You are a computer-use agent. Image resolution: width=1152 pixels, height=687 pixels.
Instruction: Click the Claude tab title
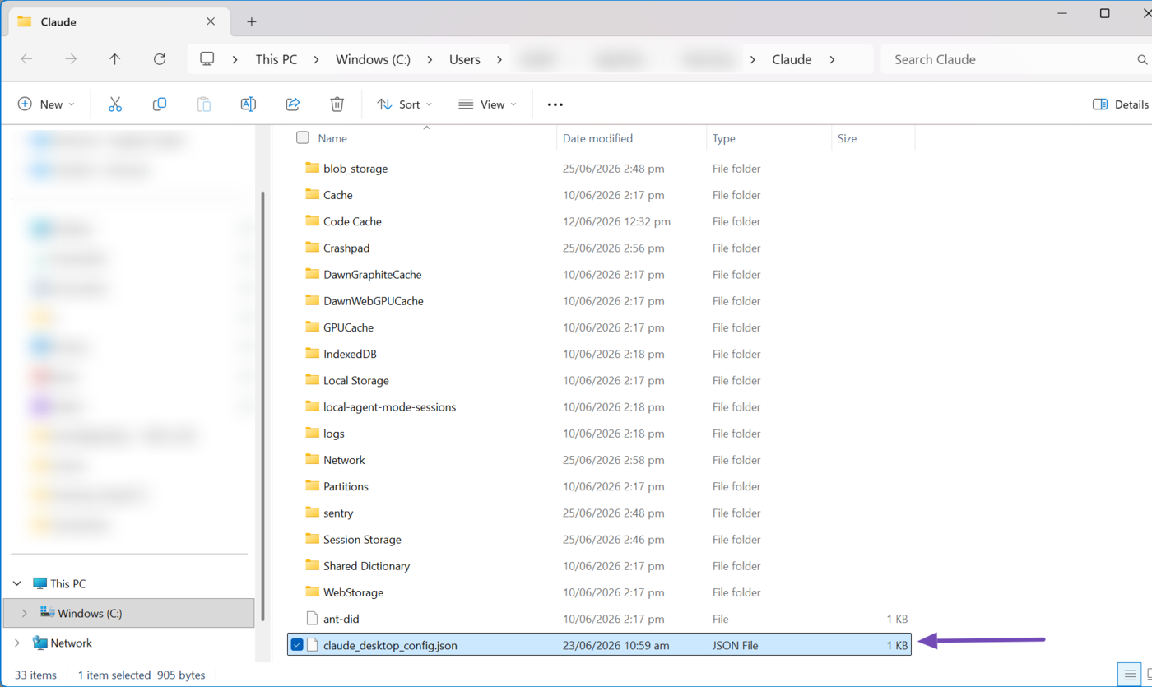(x=58, y=22)
